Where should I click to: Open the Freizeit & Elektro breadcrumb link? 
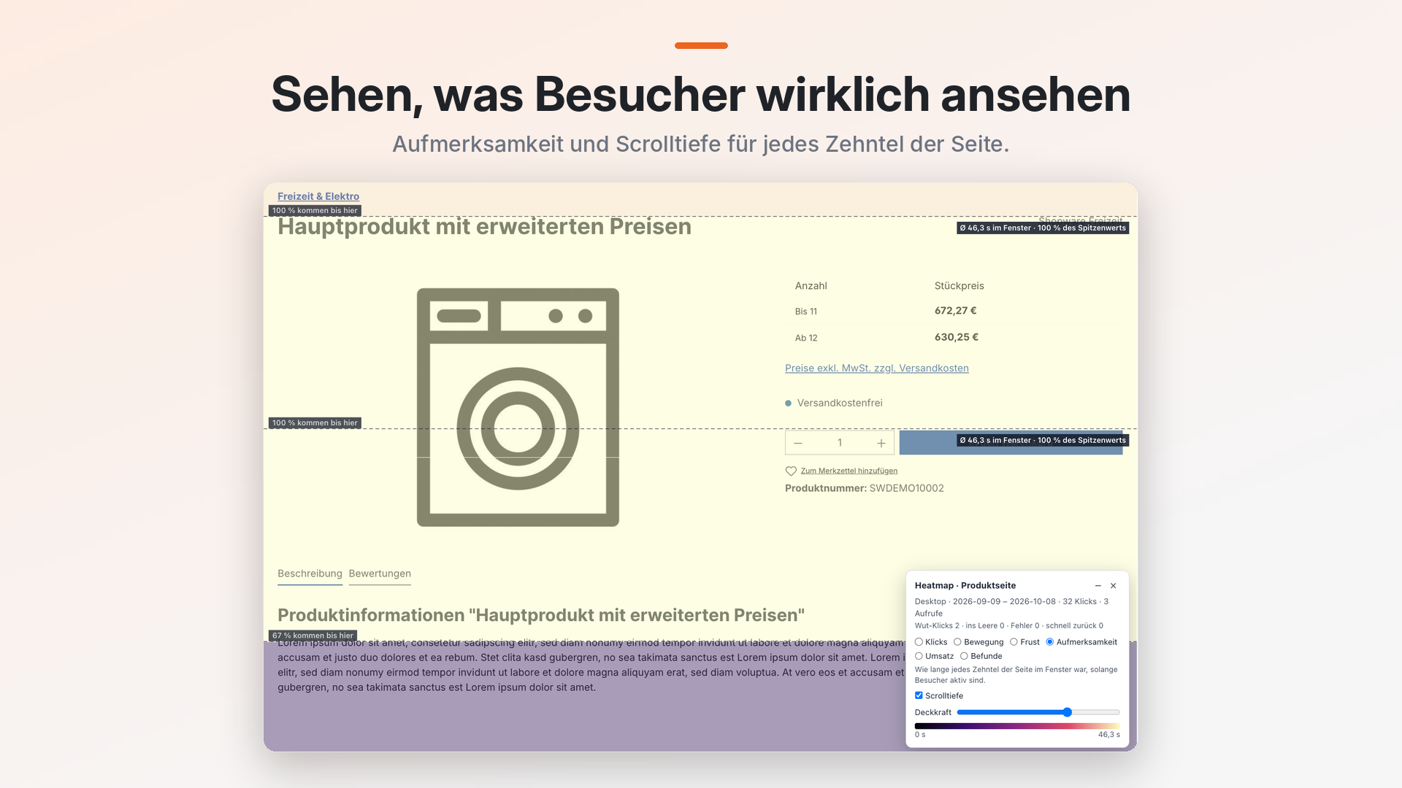coord(318,196)
